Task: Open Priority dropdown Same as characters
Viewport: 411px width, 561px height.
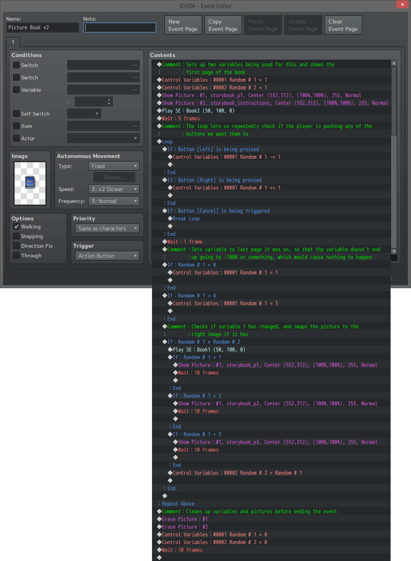Action: 107,228
